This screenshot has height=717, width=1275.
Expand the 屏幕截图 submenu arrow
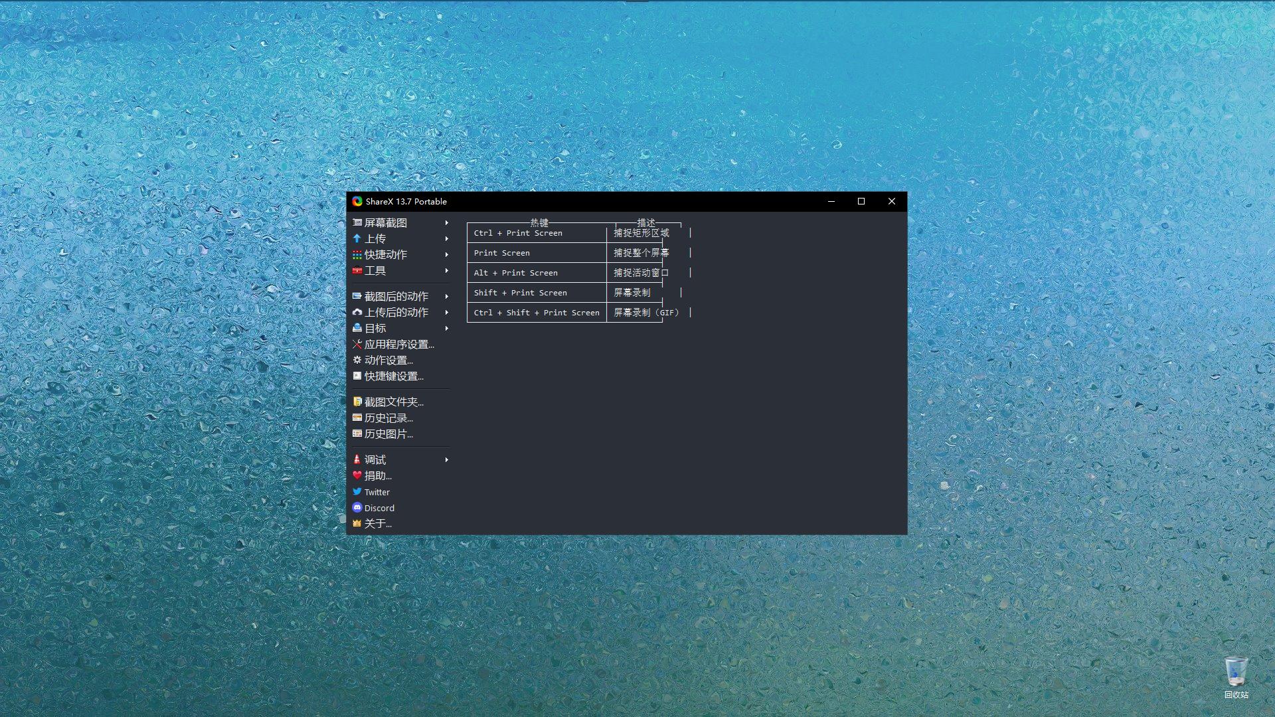(447, 223)
